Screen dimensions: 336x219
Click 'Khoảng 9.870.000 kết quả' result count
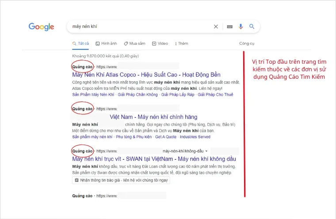pyautogui.click(x=105, y=56)
